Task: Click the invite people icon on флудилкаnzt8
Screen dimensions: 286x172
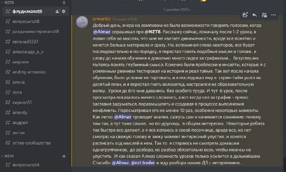Action: (x=58, y=11)
